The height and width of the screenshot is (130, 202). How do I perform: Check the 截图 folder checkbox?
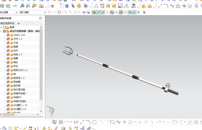[x=5, y=27]
